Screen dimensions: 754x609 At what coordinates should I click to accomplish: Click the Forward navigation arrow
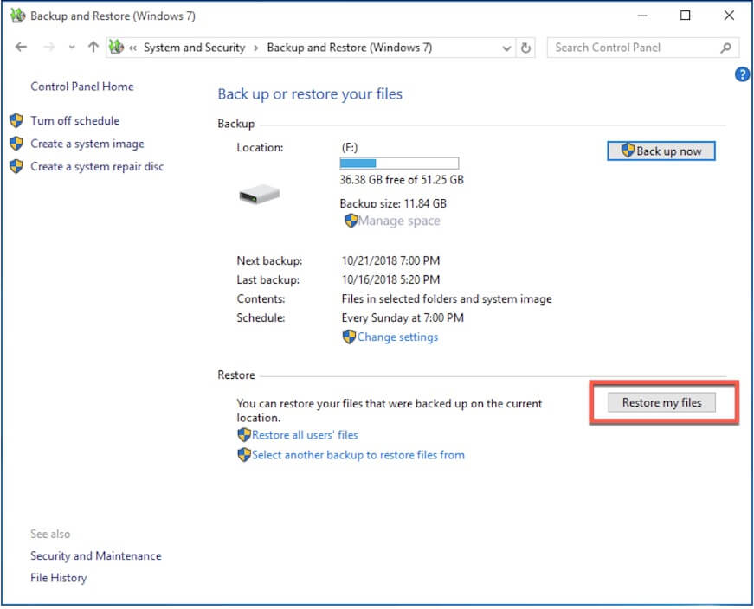point(49,47)
